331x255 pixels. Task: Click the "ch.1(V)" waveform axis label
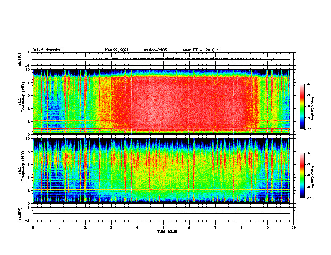click(x=20, y=59)
